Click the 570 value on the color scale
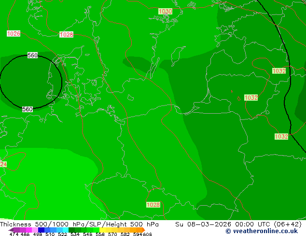The height and width of the screenshot is (236, 306). tap(112, 234)
